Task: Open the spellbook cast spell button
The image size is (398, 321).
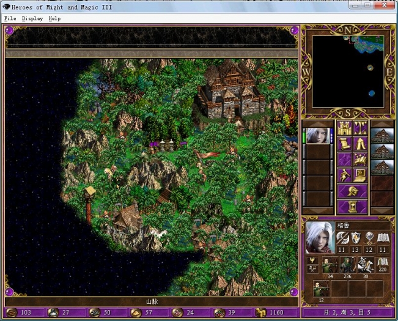Action: [360, 160]
